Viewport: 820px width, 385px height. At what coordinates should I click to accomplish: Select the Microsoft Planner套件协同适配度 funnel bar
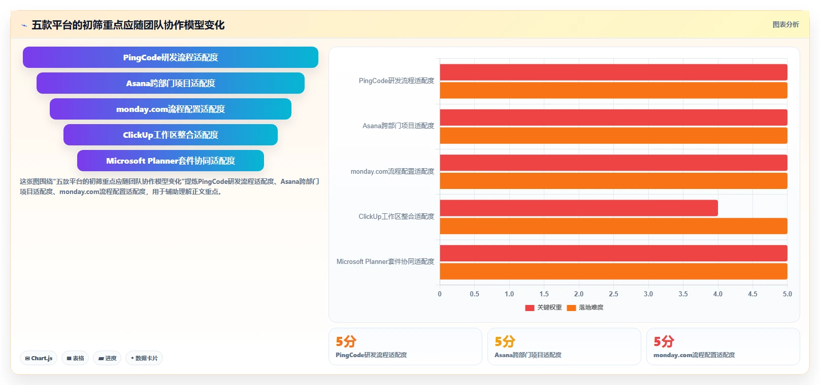(171, 161)
